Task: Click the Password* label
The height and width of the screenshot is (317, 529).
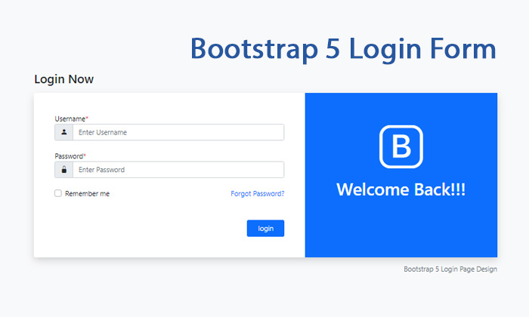Action: point(70,156)
